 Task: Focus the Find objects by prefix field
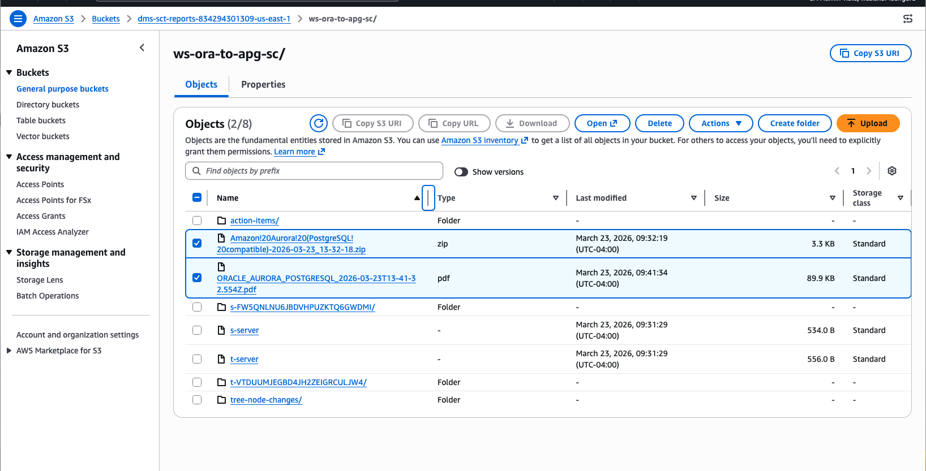pos(314,171)
